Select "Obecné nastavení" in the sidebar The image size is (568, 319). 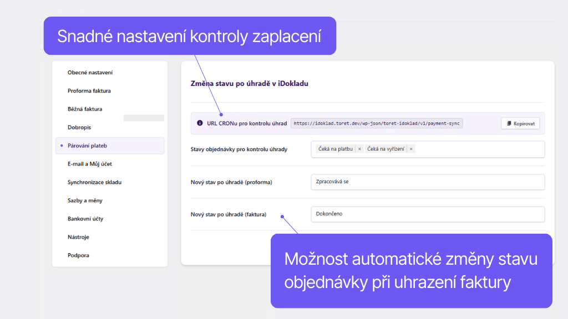(x=90, y=72)
